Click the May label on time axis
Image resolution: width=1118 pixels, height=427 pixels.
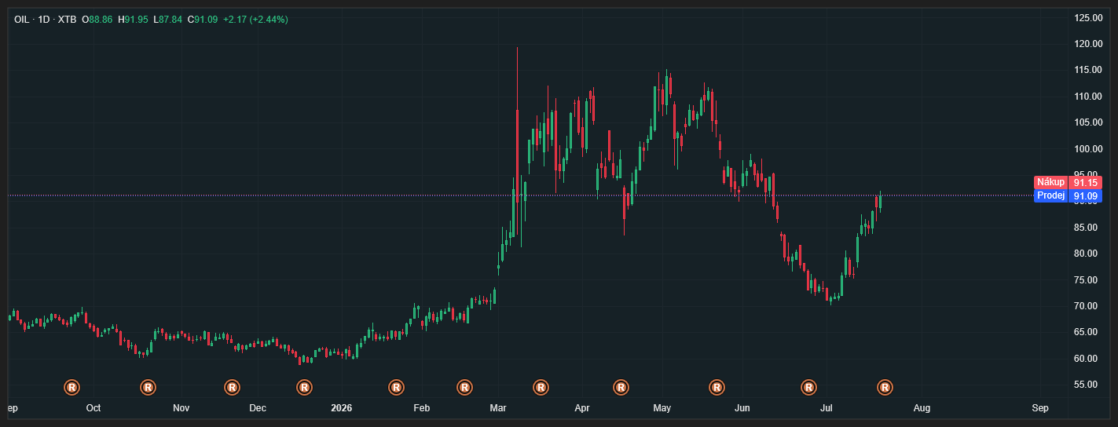(x=662, y=408)
